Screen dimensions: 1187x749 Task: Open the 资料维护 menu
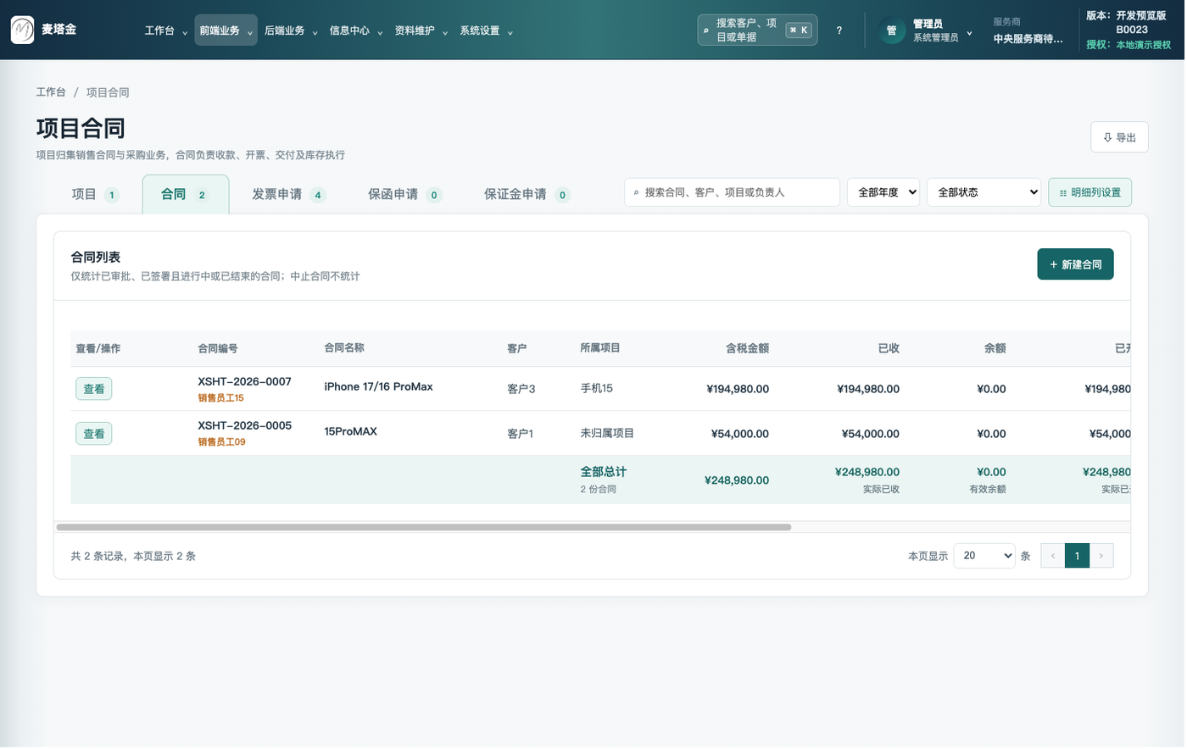[x=422, y=31]
